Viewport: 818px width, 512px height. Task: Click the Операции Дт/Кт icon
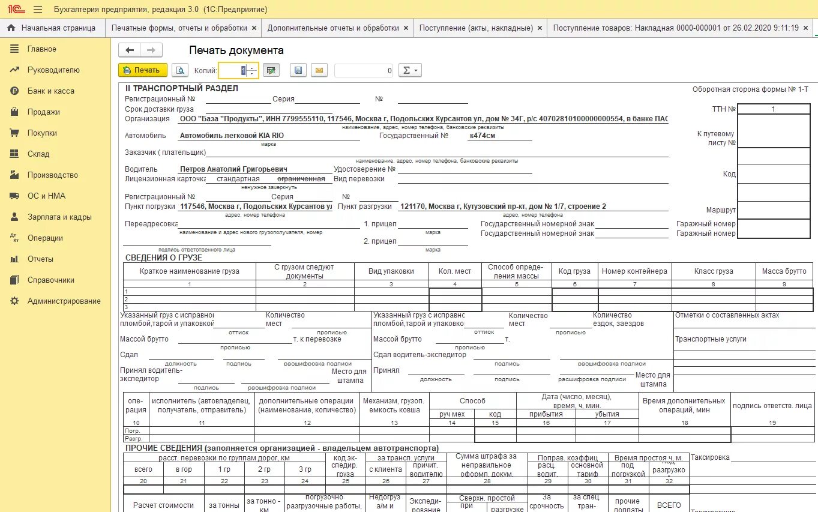coord(14,238)
